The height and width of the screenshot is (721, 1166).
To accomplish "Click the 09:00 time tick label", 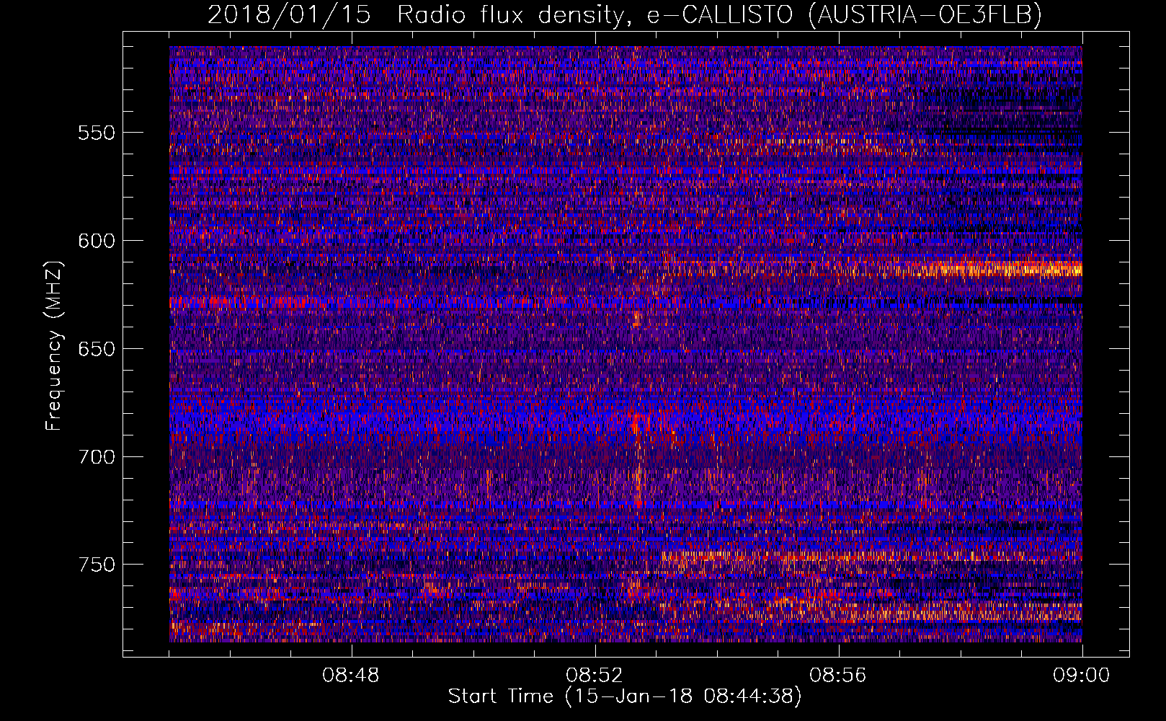I will point(1082,676).
